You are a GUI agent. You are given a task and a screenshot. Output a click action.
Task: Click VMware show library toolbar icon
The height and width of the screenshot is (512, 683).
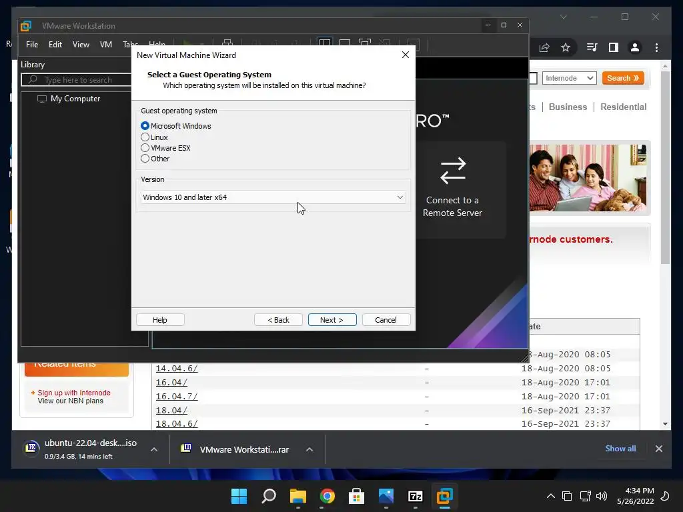(325, 43)
